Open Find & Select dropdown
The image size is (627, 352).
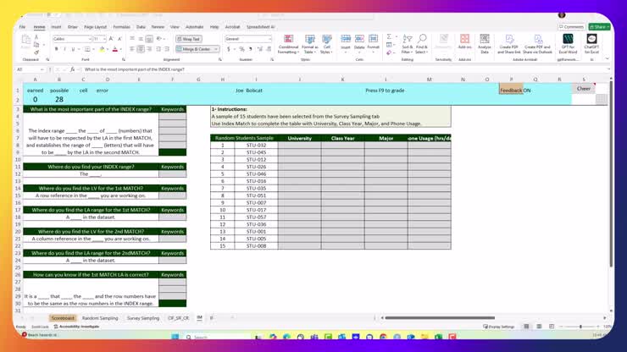click(421, 44)
